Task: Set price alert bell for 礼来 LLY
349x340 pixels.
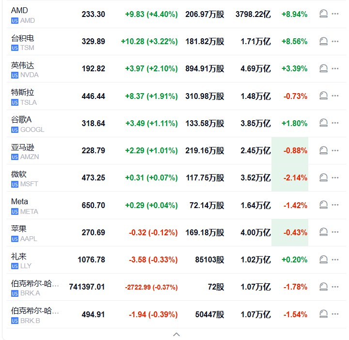Action: click(x=323, y=259)
